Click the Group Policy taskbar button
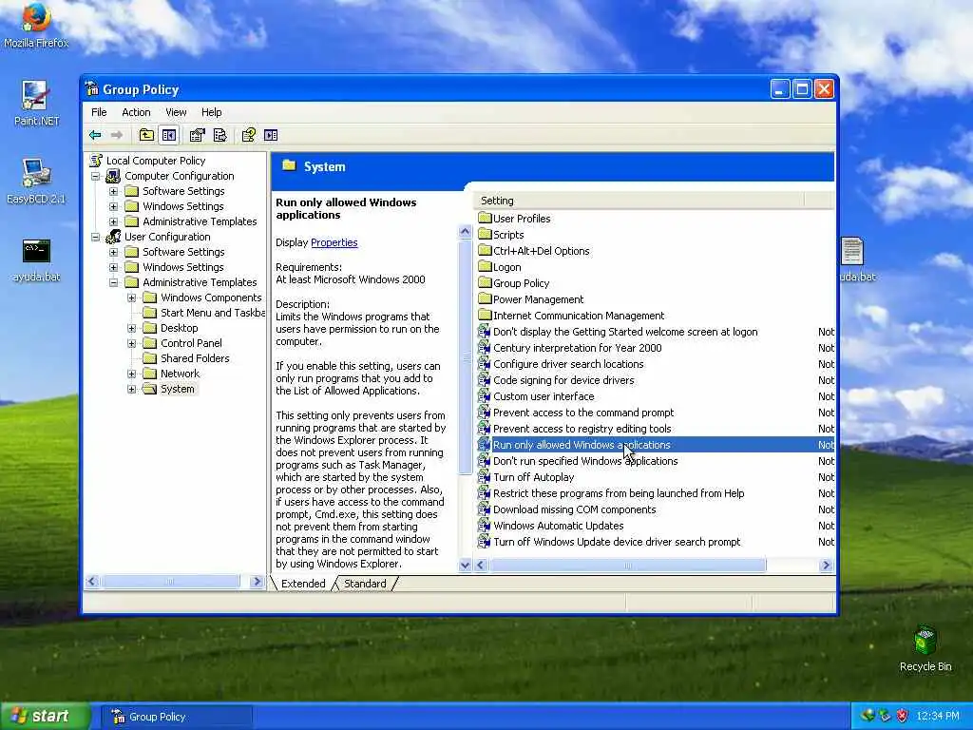 [x=176, y=717]
